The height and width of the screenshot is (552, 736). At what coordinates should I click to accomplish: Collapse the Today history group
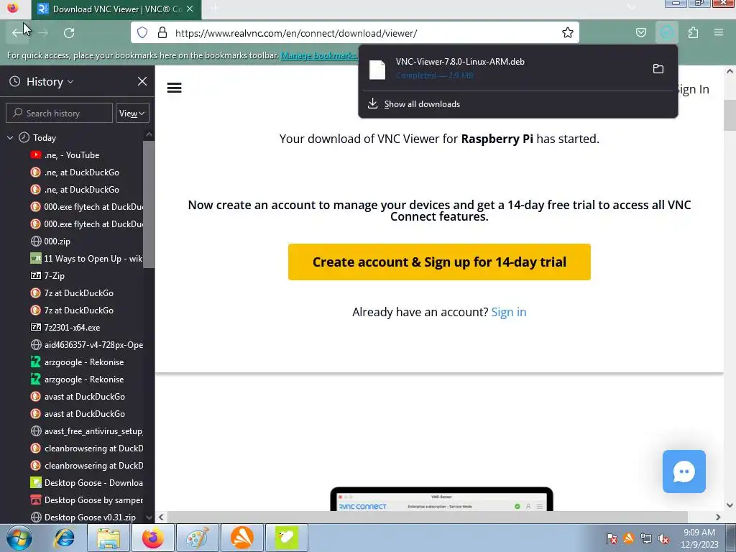pos(10,137)
